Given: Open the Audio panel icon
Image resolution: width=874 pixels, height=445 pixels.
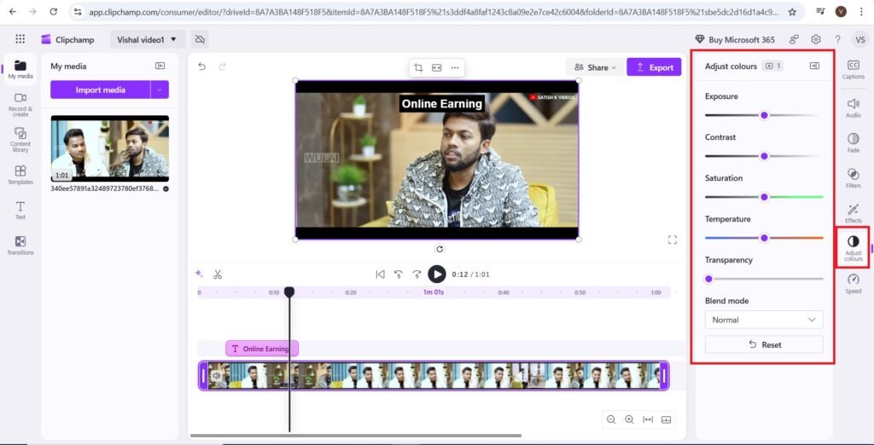Looking at the screenshot, I should 853,107.
